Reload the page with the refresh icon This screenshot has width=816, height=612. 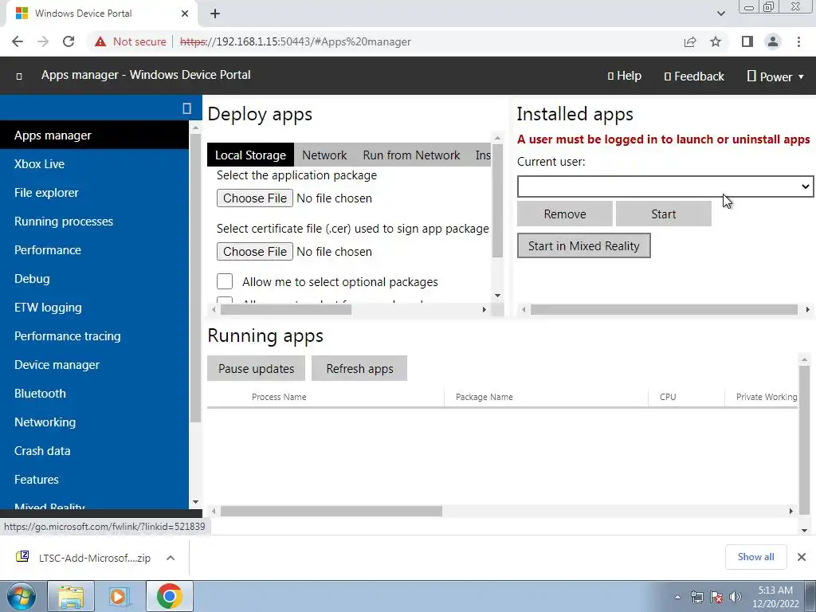pos(69,41)
